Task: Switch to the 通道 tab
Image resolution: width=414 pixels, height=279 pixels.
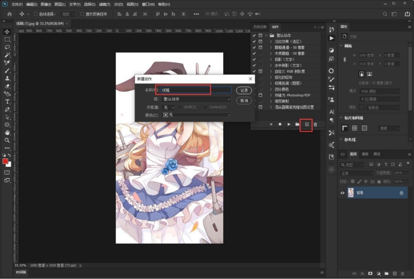Action: (x=365, y=154)
